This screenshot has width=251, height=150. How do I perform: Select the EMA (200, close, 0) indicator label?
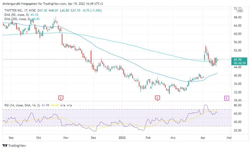[17, 19]
